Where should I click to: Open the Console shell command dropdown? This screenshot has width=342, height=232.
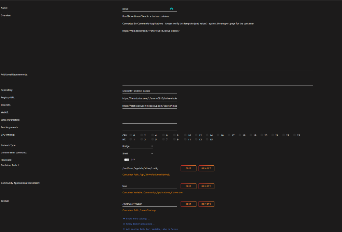pyautogui.click(x=137, y=153)
